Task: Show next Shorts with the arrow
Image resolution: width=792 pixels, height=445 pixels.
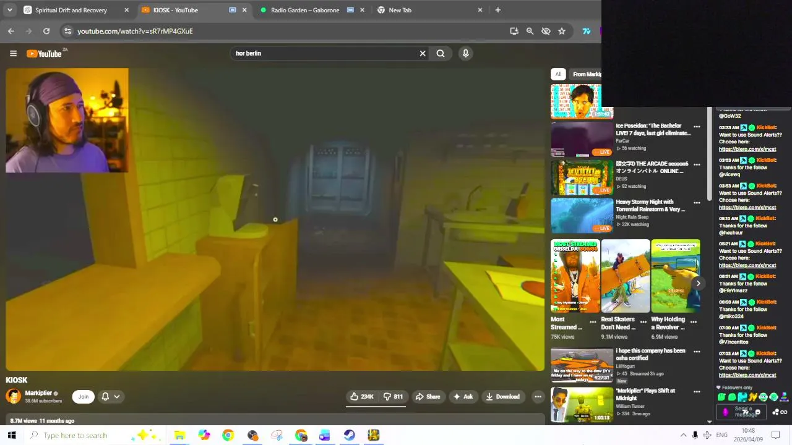Action: [698, 283]
